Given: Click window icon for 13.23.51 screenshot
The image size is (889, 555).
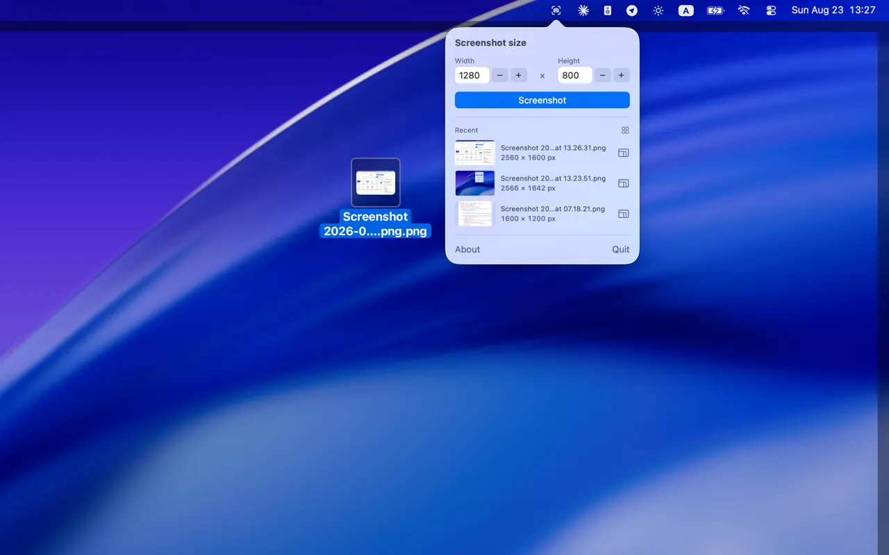Looking at the screenshot, I should (x=624, y=183).
